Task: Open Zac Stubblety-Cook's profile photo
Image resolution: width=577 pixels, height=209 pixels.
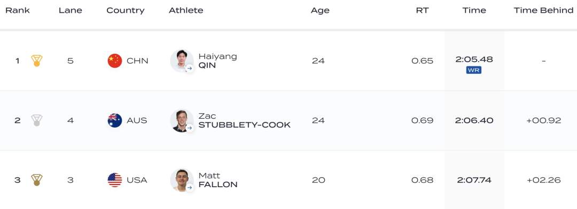Action: [182, 120]
